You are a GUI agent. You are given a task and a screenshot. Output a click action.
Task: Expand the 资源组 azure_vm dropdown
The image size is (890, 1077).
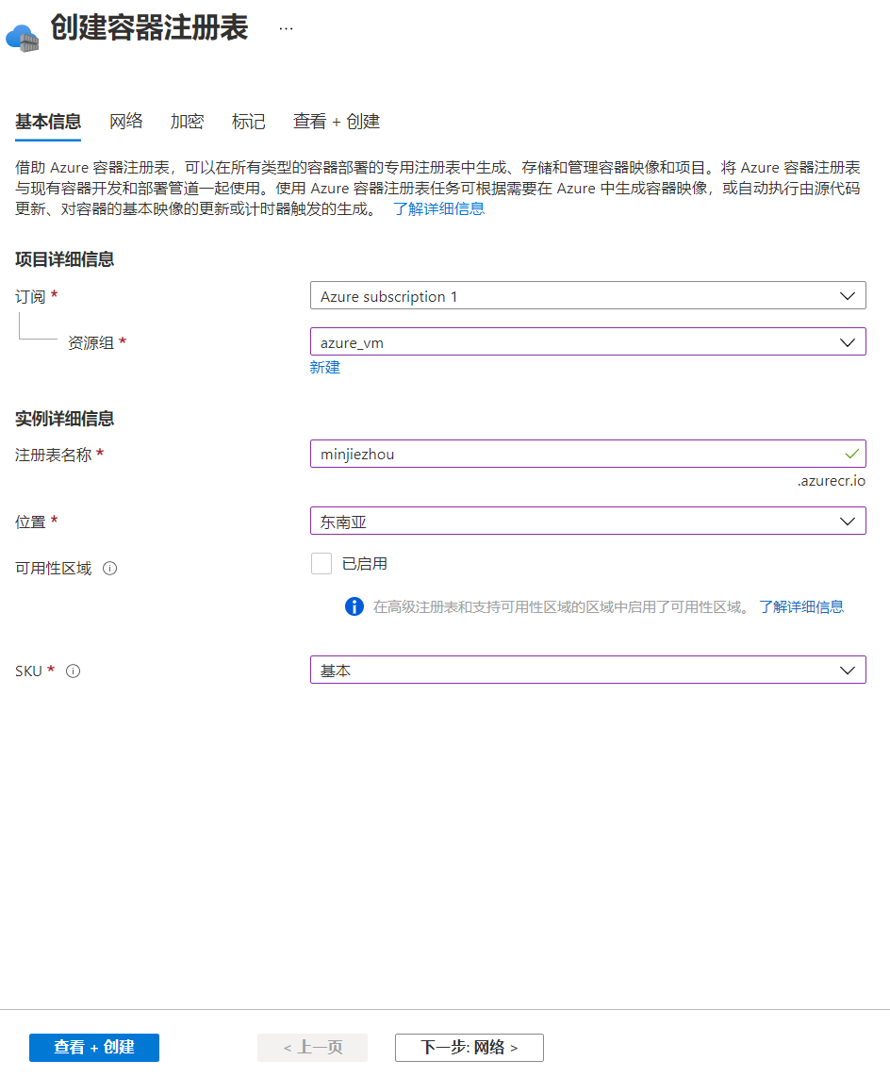(x=588, y=342)
